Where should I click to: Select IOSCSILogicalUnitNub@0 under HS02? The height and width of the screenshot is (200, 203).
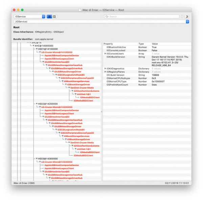click(x=71, y=130)
